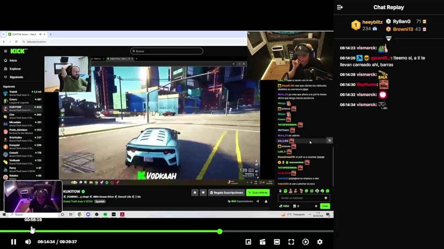Click the green Chat send button in the recorded stream
The width and height of the screenshot is (444, 249).
(325, 206)
